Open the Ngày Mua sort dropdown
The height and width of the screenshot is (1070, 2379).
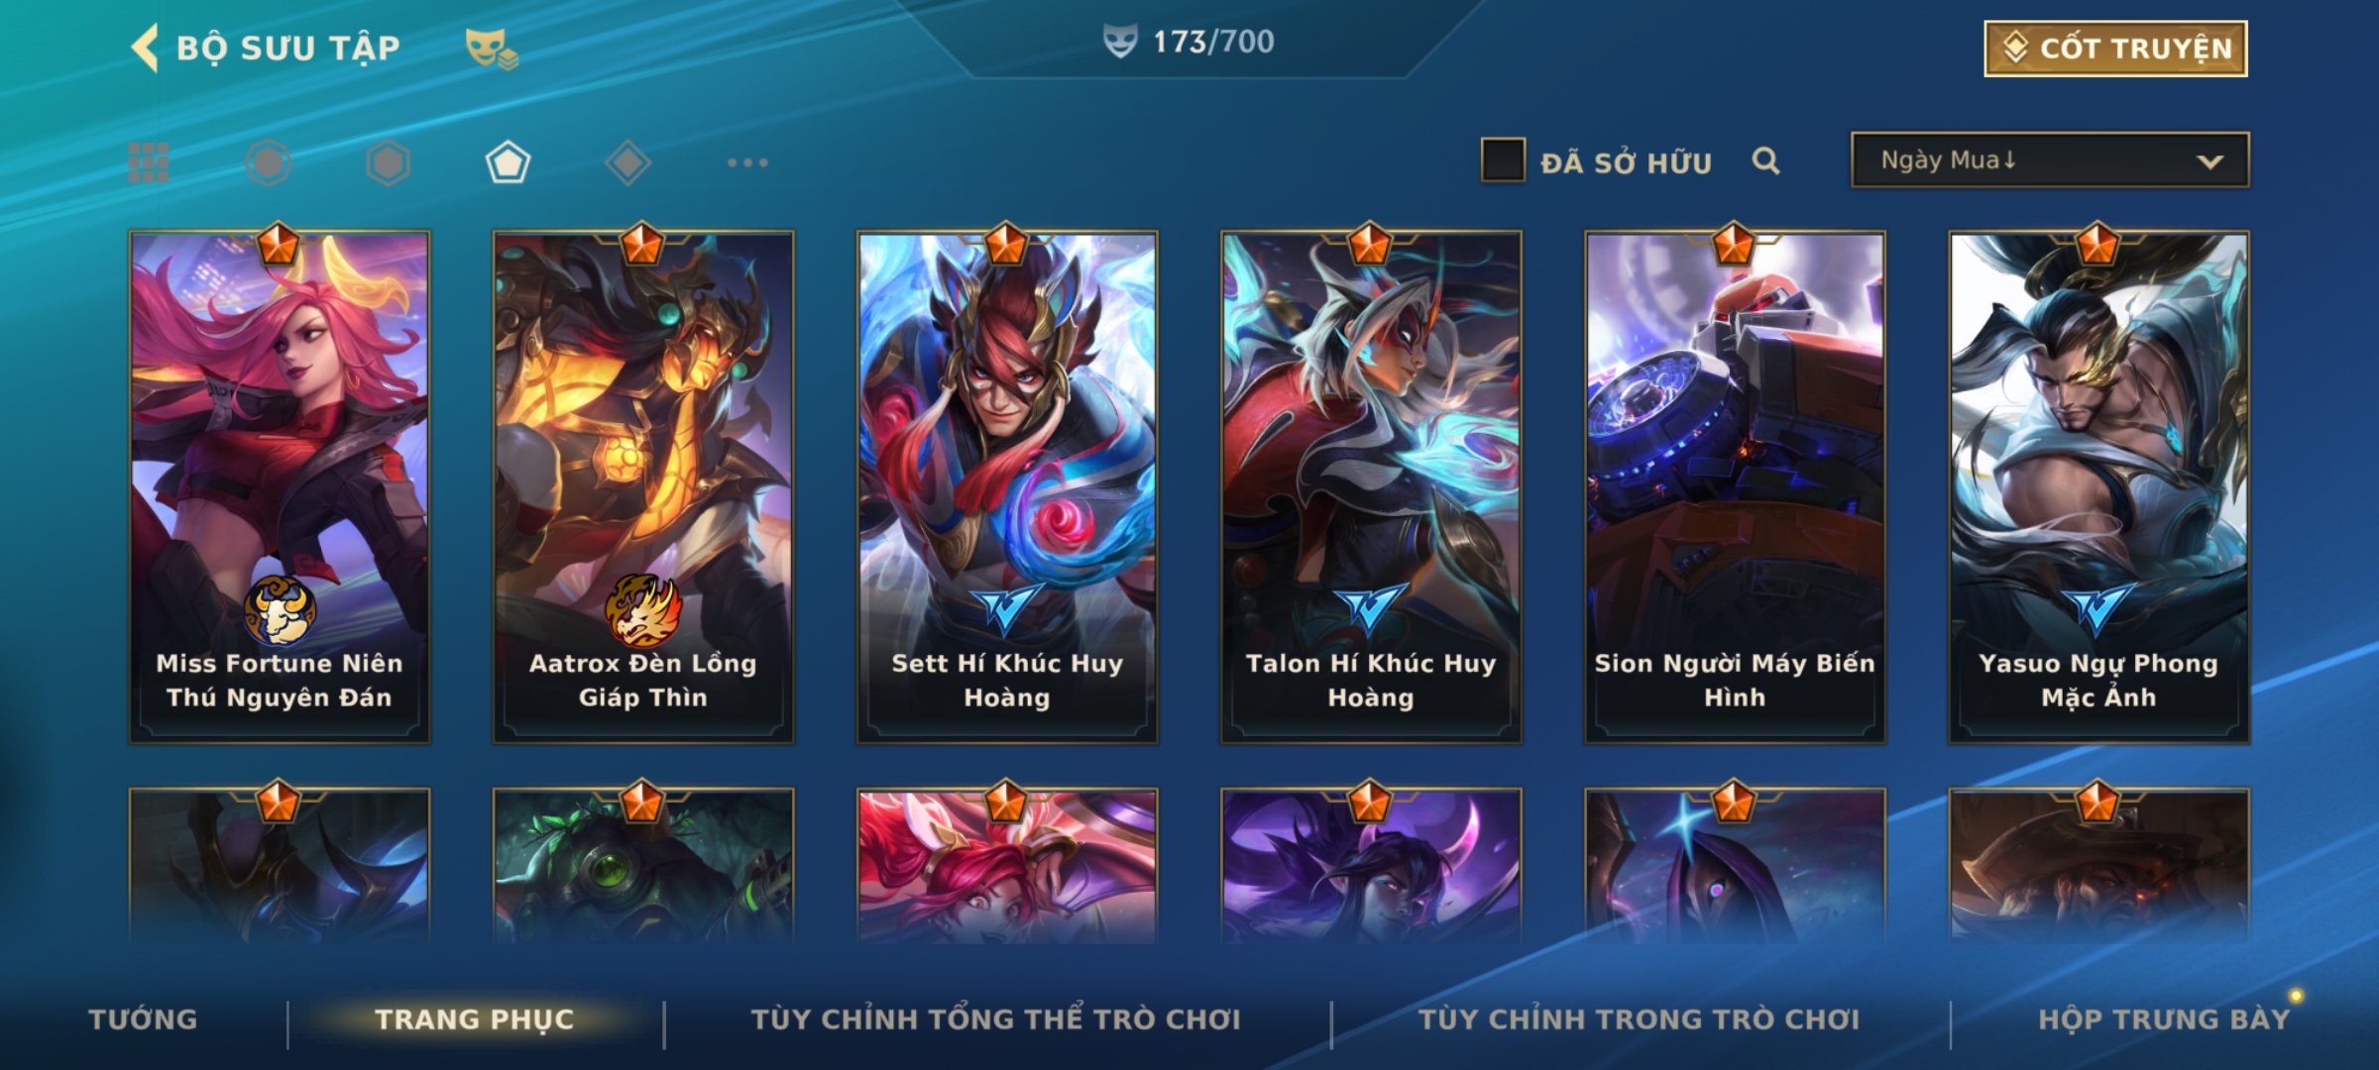2050,160
